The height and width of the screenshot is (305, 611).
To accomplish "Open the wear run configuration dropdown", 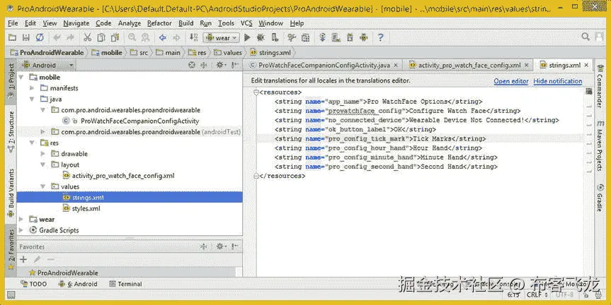I will (222, 37).
